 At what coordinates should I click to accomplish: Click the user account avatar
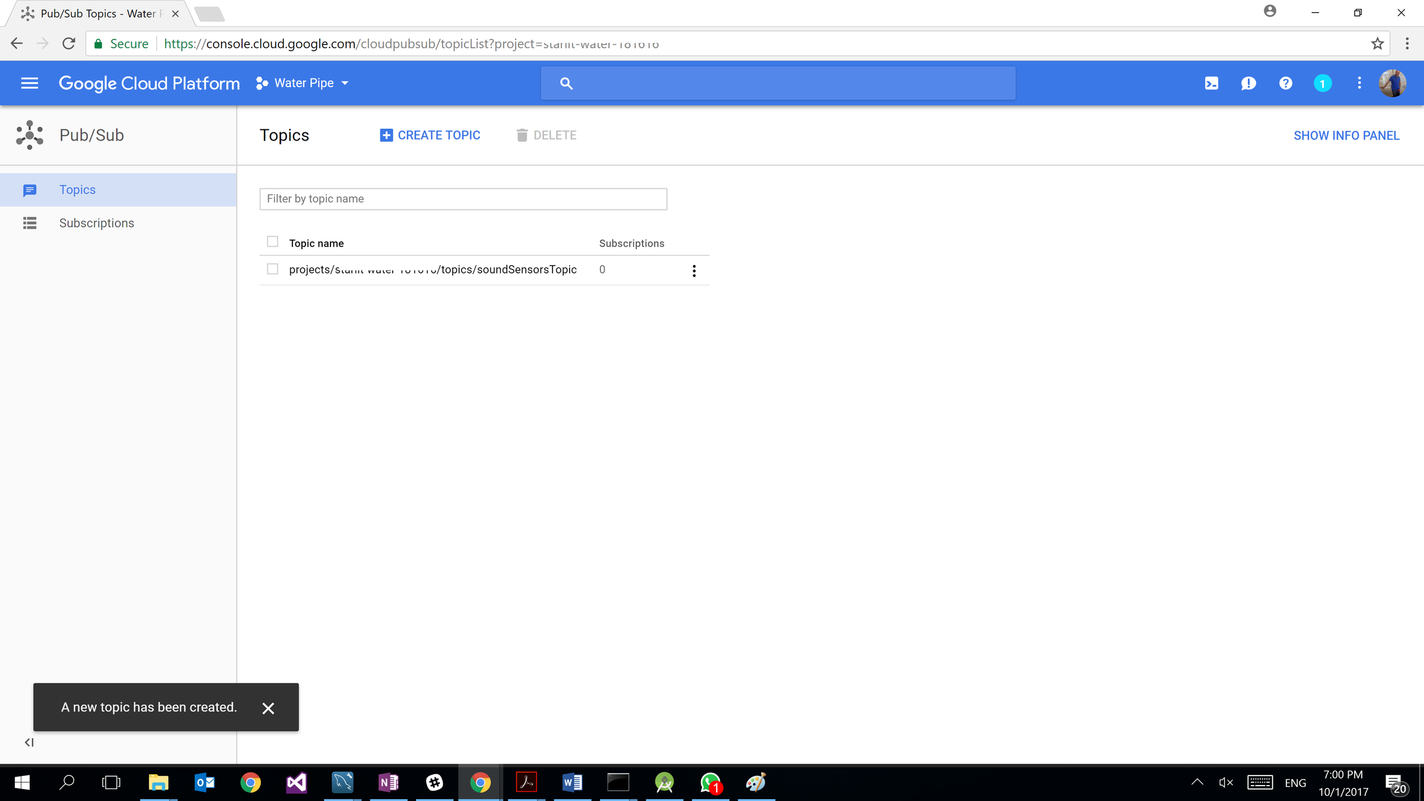(1392, 83)
